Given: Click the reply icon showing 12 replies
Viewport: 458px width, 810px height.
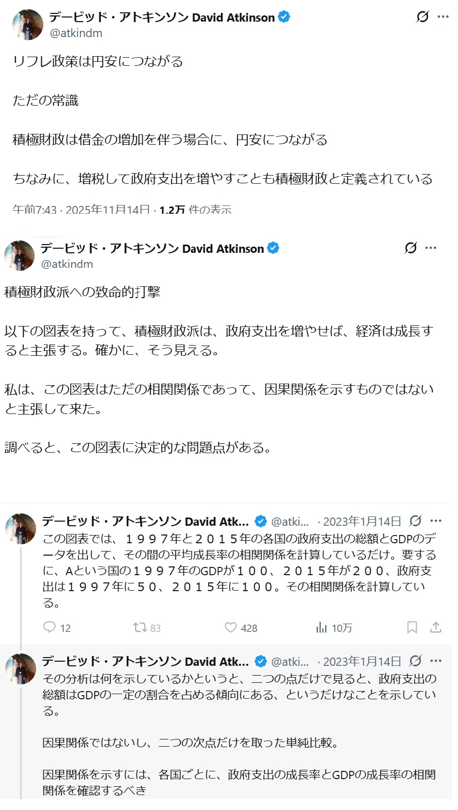Looking at the screenshot, I should (x=50, y=627).
